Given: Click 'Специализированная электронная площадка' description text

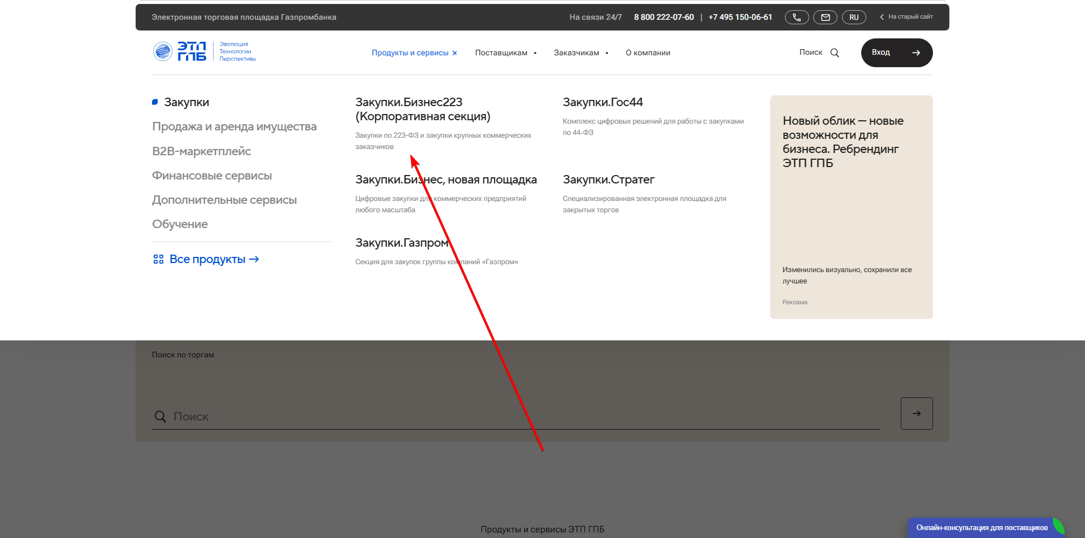Looking at the screenshot, I should [x=644, y=204].
